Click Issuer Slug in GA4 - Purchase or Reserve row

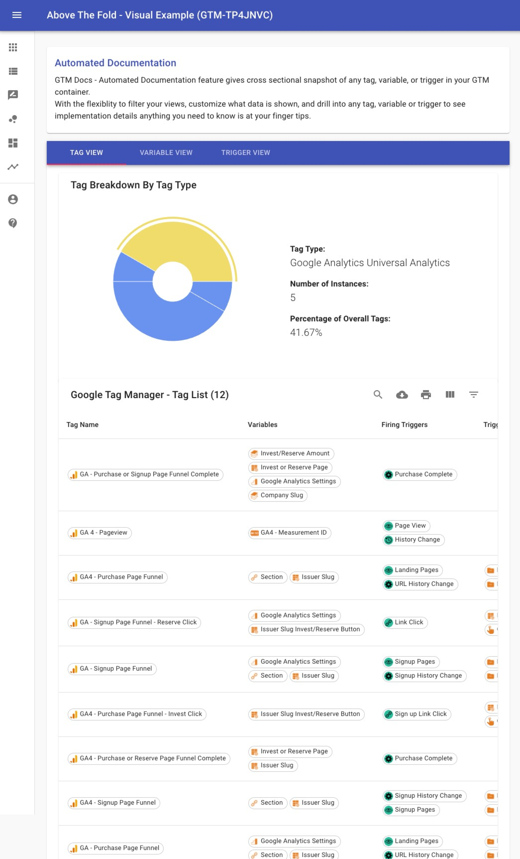click(273, 765)
